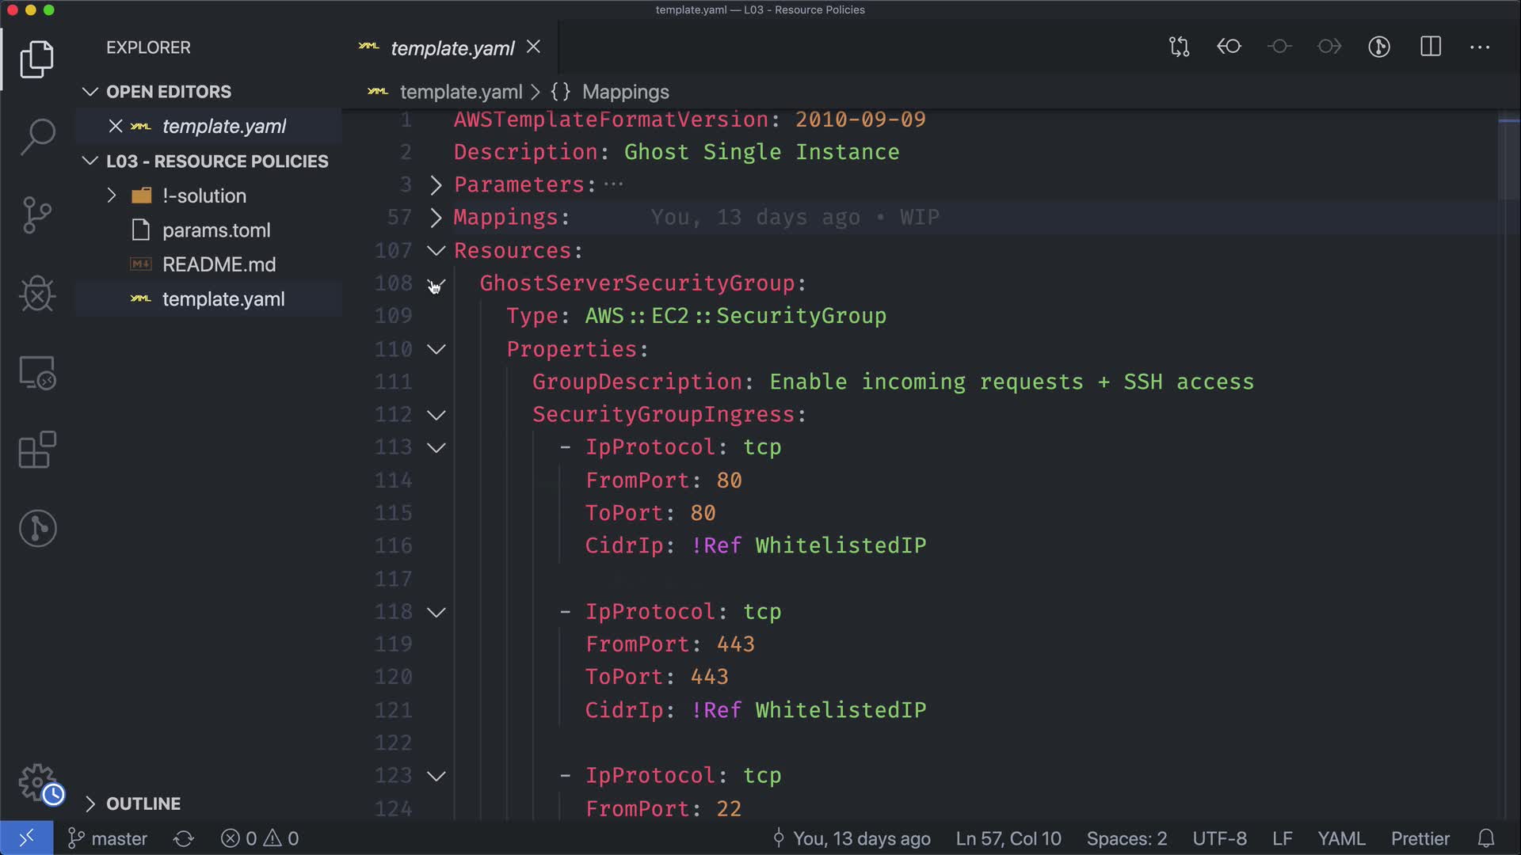The image size is (1521, 855).
Task: Select the template.yaml editor tab
Action: (x=452, y=48)
